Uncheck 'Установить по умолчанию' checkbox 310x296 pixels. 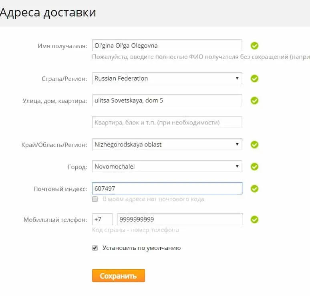click(x=95, y=248)
